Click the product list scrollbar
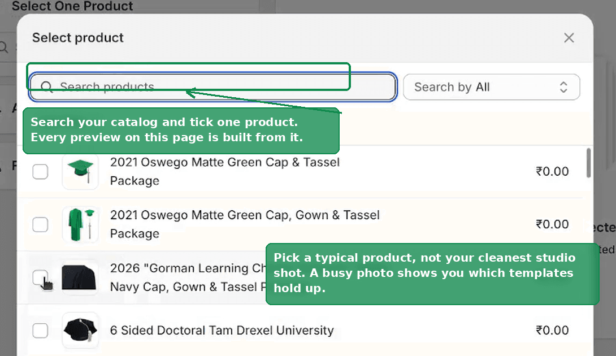This screenshot has width=616, height=356. click(588, 163)
